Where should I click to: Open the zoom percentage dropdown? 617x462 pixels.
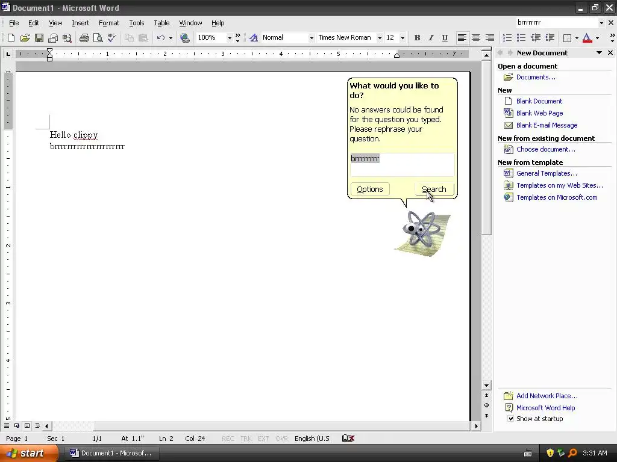coord(230,38)
